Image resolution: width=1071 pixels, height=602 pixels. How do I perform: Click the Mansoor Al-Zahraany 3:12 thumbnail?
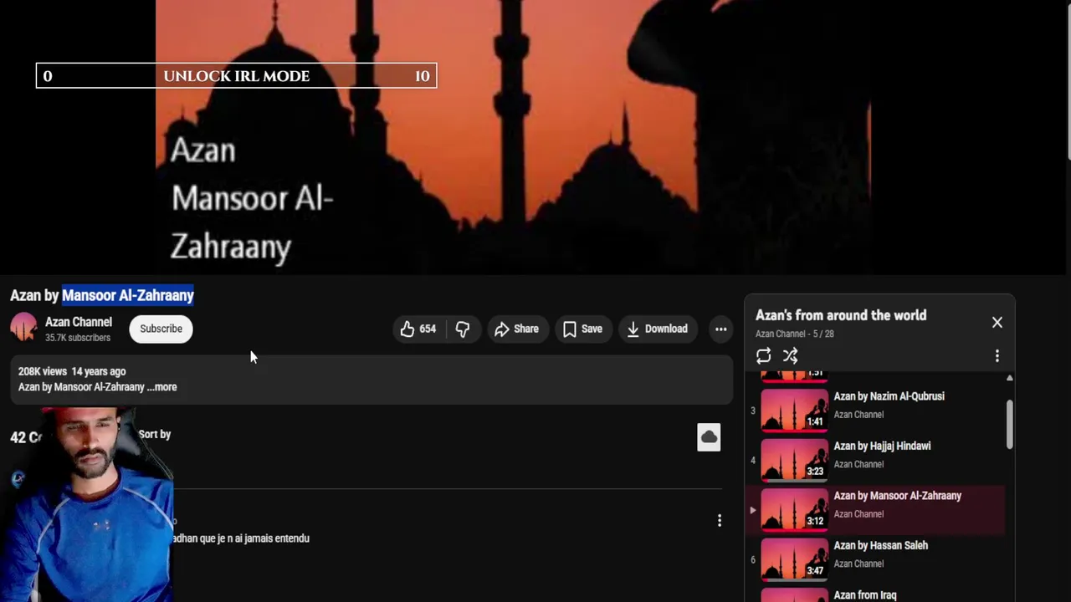(x=794, y=509)
